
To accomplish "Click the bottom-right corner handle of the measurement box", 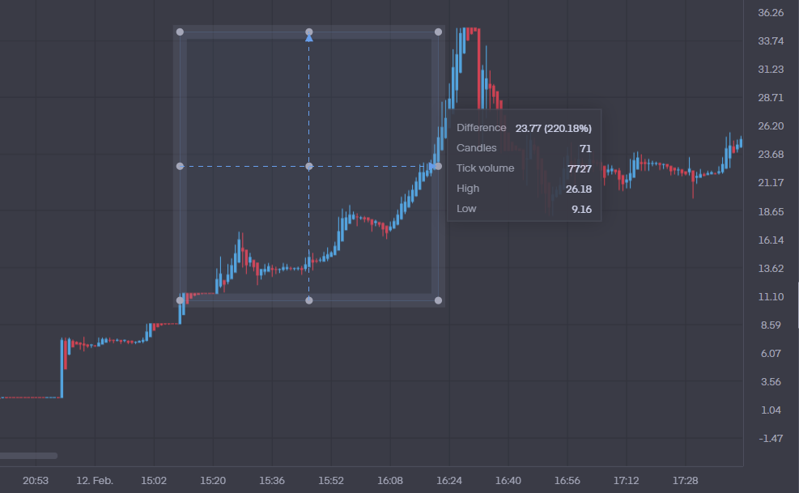I will coord(438,300).
